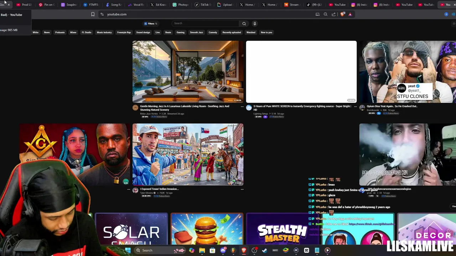Viewport: 456px width, 256px height.
Task: Switch to the Stream SoundCloud browser tab
Action: coord(292,5)
